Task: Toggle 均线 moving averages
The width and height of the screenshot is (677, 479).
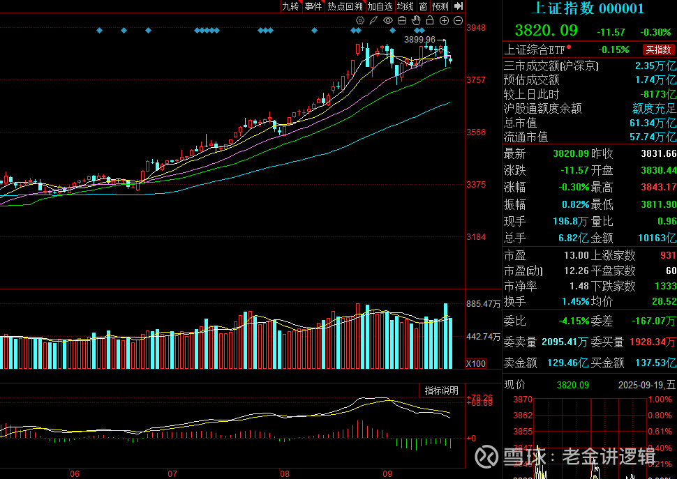Action: click(406, 6)
